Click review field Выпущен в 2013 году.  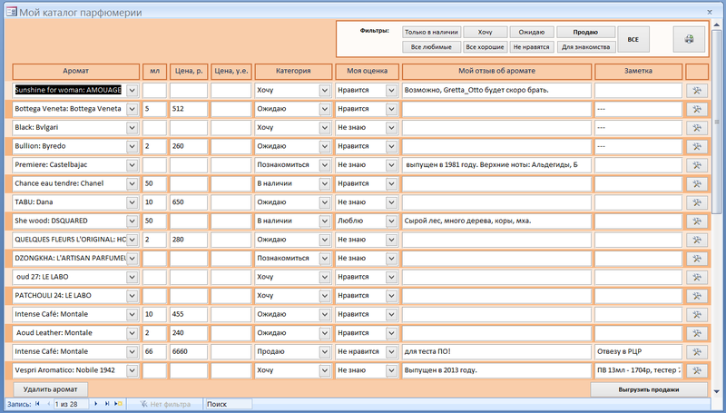point(496,370)
